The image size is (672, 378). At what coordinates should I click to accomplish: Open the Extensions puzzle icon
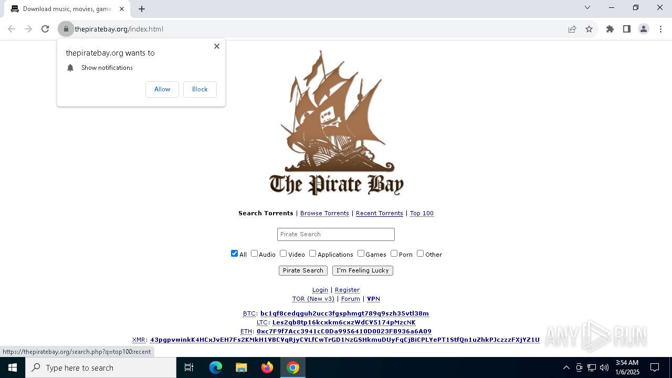610,29
